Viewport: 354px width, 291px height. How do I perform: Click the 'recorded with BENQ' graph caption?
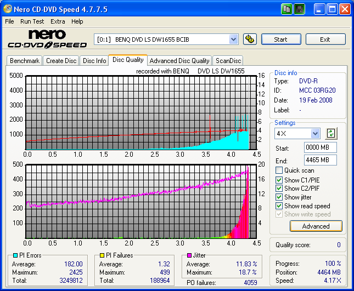[190, 71]
